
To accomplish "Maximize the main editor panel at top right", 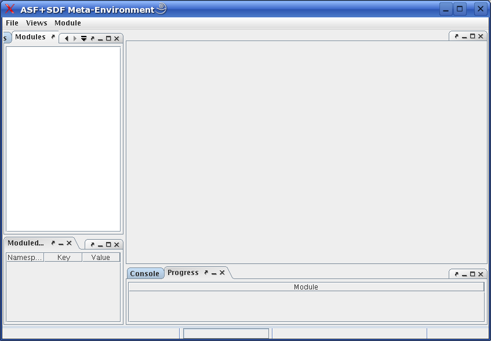I will point(472,36).
